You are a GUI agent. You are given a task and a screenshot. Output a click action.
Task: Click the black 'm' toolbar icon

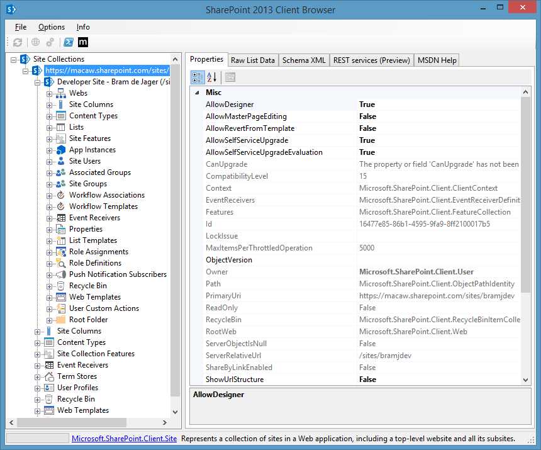click(83, 42)
